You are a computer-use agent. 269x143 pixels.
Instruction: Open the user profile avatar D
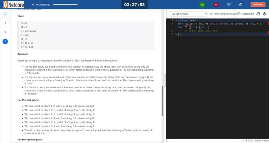(x=216, y=5)
